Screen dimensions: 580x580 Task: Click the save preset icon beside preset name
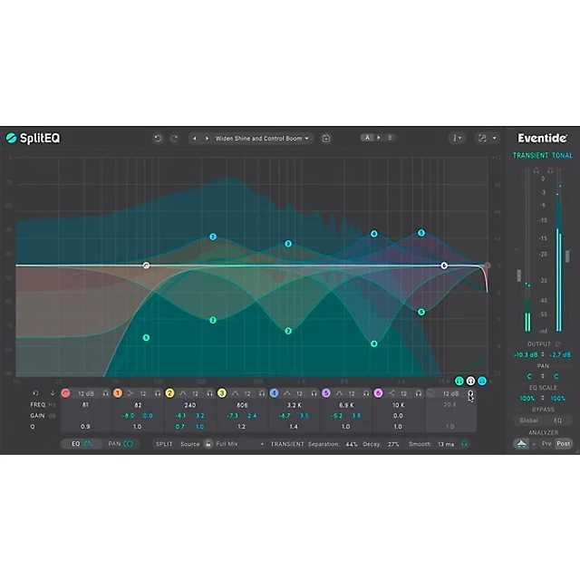pyautogui.click(x=326, y=139)
